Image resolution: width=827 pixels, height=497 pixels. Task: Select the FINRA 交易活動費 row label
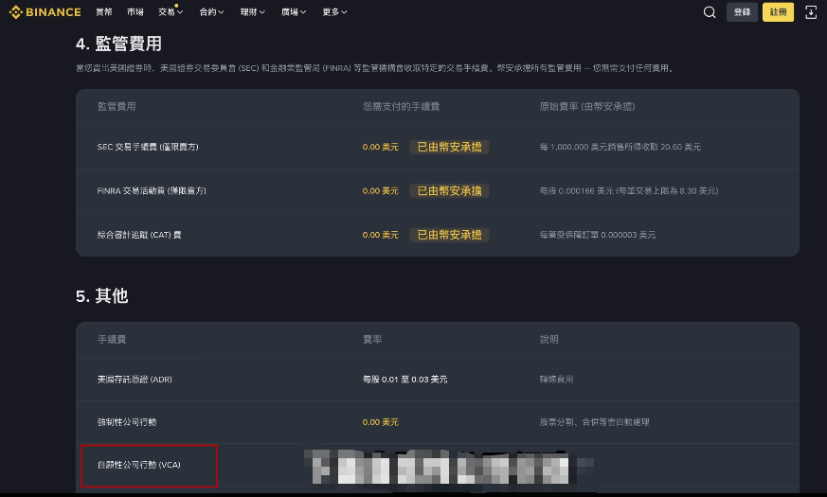pyautogui.click(x=152, y=191)
